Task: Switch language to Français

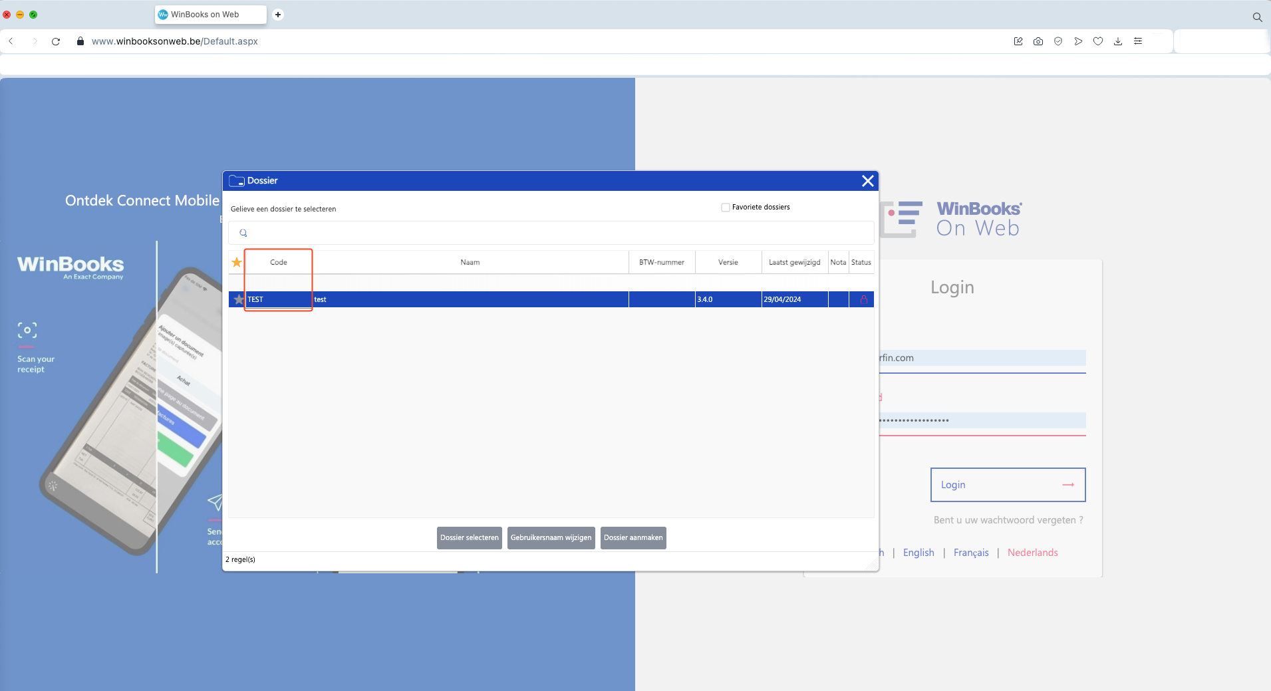Action: tap(971, 553)
